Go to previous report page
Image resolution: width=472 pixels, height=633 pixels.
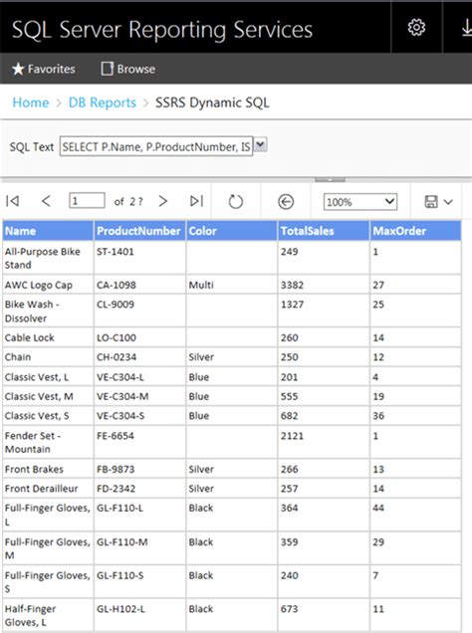tap(46, 201)
